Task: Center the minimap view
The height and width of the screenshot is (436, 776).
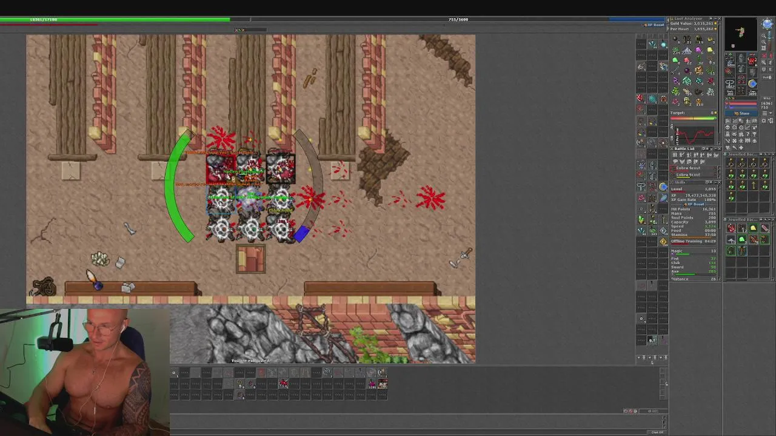Action: 763,48
